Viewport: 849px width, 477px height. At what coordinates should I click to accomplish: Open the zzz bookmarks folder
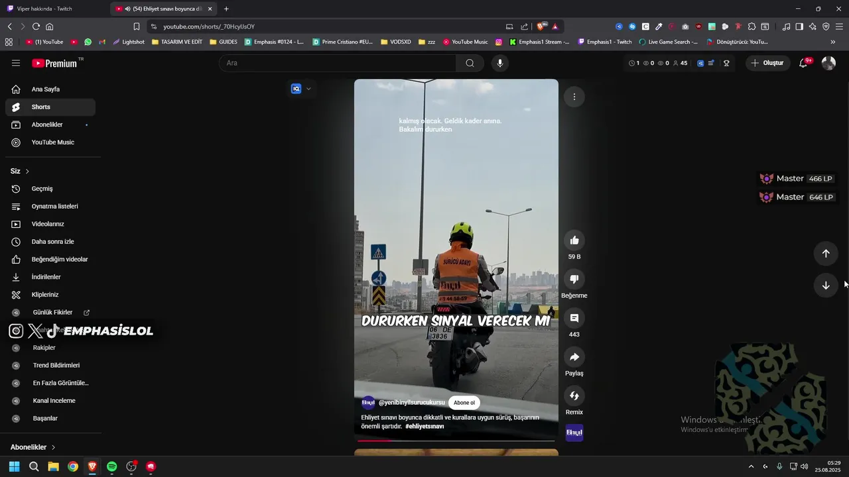coord(426,42)
